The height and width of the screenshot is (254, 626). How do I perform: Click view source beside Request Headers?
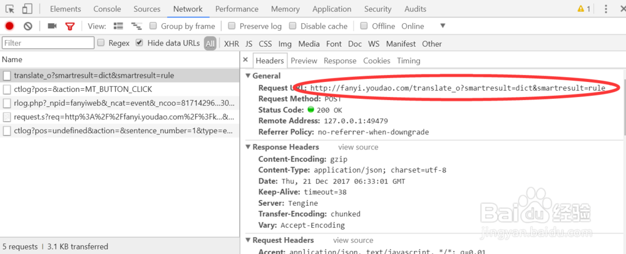pyautogui.click(x=353, y=240)
